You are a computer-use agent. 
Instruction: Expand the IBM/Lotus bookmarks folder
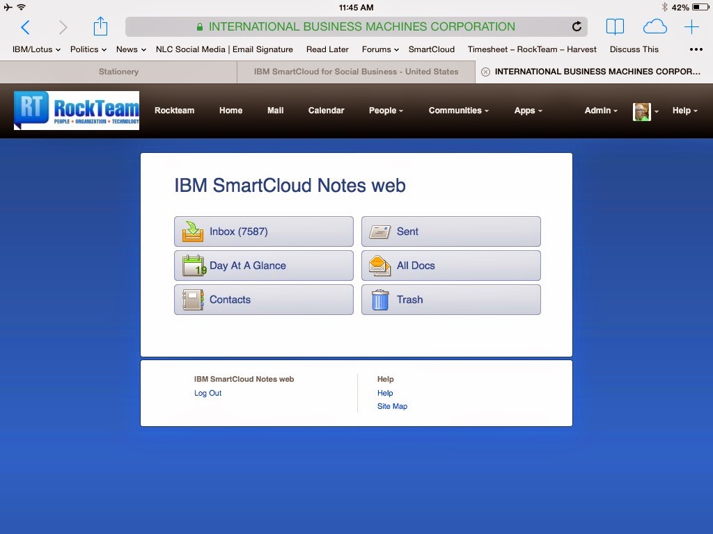36,49
